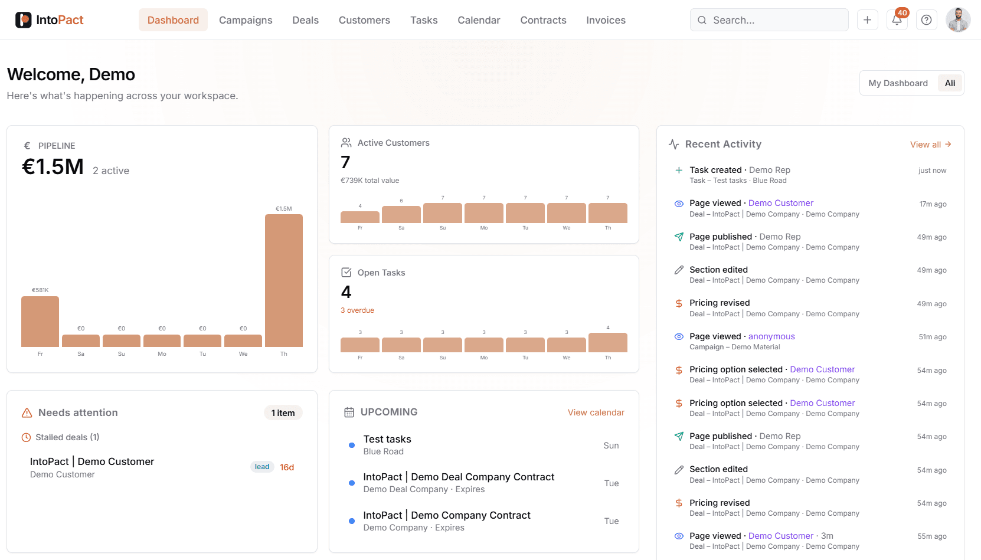981x560 pixels.
Task: Open notifications bell with 40 badge
Action: pos(897,20)
